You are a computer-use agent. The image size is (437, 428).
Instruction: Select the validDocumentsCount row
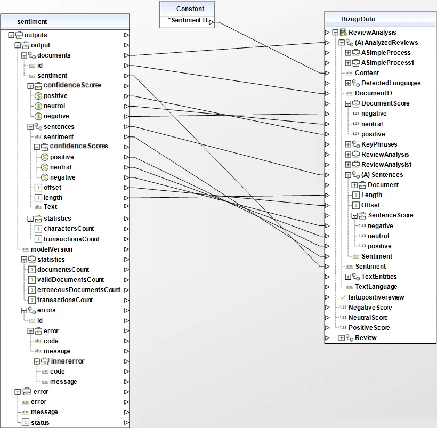click(x=70, y=280)
